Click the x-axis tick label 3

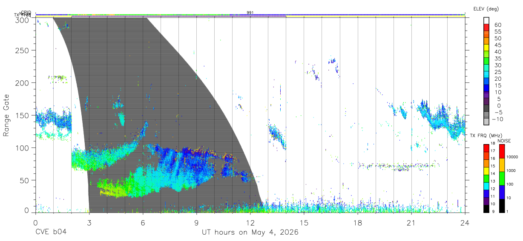tap(89, 223)
